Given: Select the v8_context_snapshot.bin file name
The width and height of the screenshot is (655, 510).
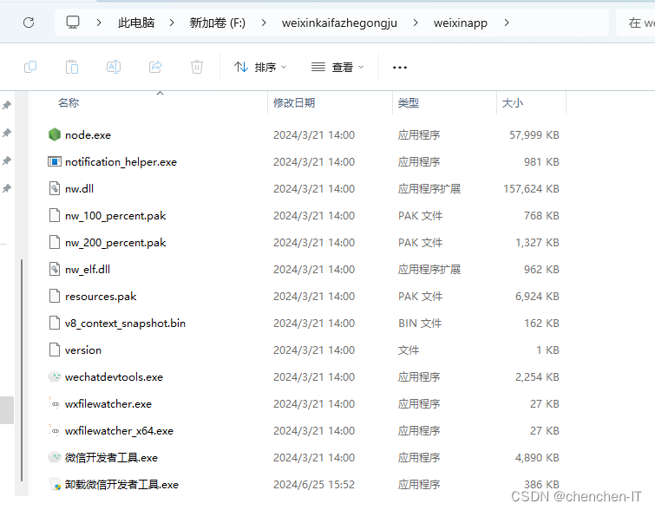Looking at the screenshot, I should pyautogui.click(x=125, y=323).
